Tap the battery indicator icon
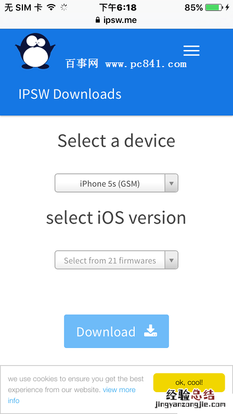The image size is (233, 414). (214, 7)
